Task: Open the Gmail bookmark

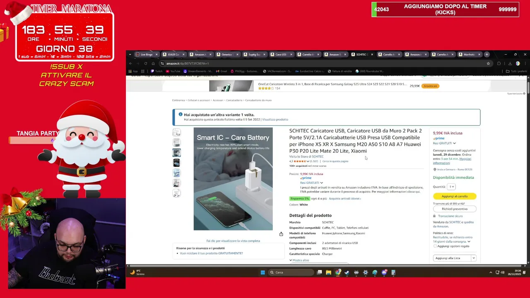Action: 221,71
